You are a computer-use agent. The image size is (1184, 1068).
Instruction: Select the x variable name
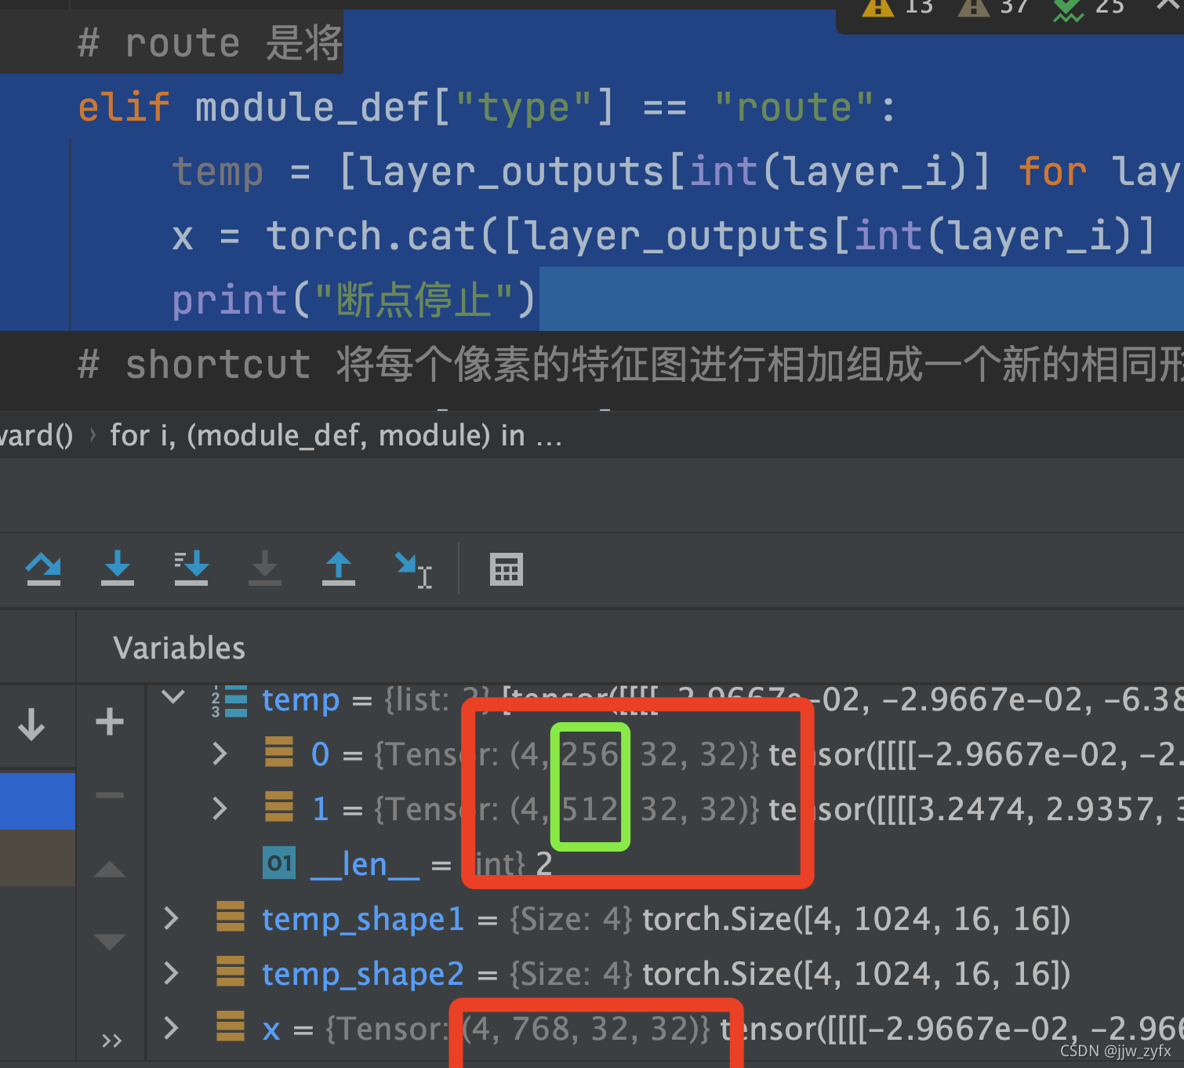pos(271,1029)
